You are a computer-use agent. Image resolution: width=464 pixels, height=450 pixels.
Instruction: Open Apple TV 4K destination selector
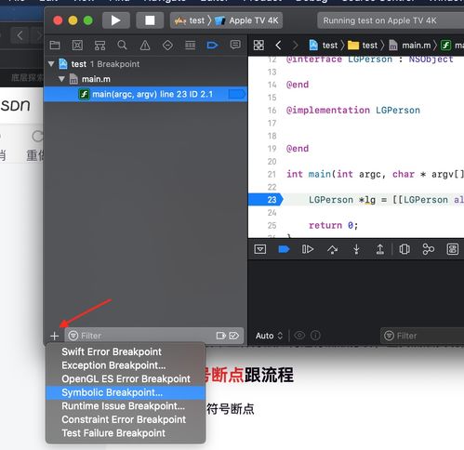click(246, 20)
